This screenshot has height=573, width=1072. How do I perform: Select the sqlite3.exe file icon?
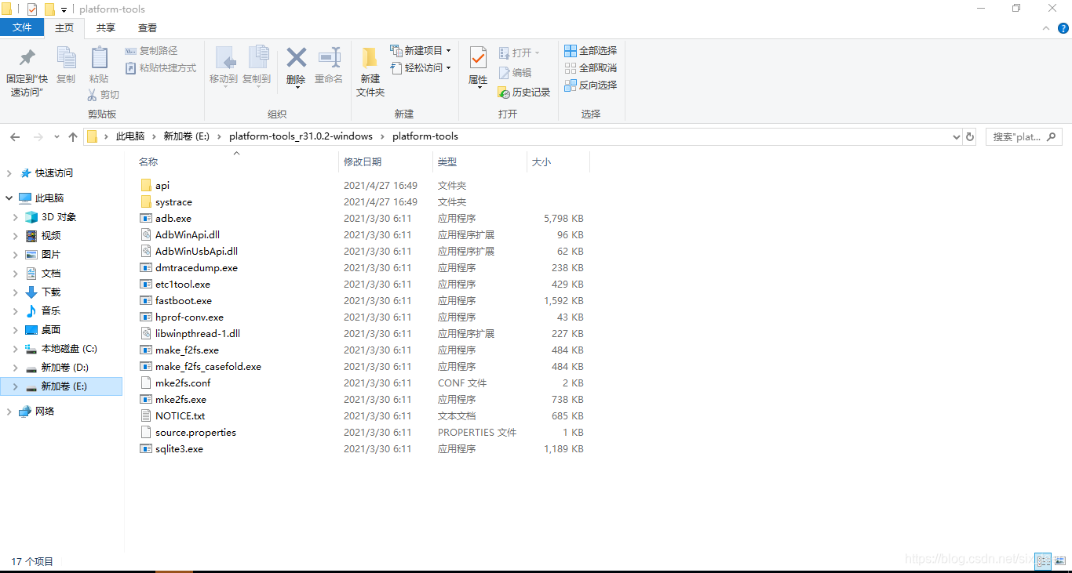pos(145,449)
